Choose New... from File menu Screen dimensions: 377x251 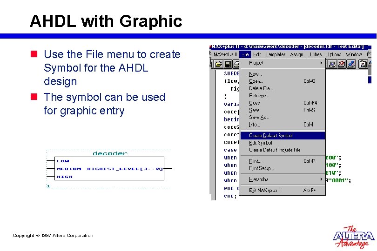click(x=283, y=74)
